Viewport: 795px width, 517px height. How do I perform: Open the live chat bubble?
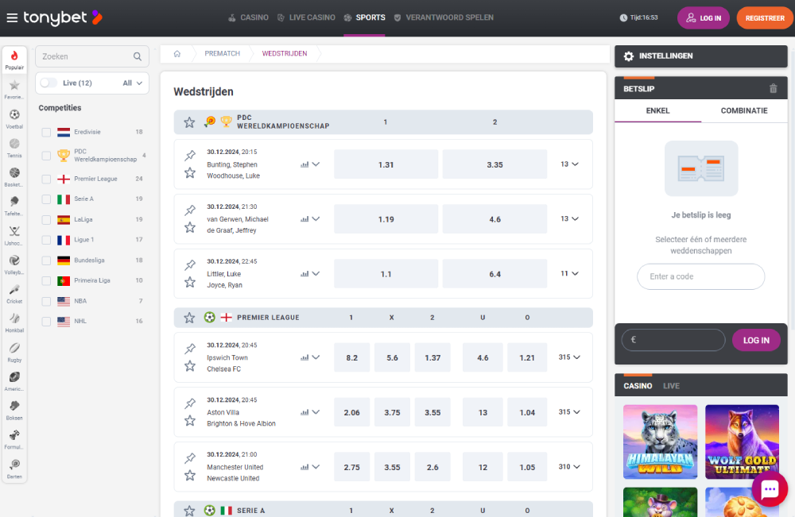[x=770, y=488]
